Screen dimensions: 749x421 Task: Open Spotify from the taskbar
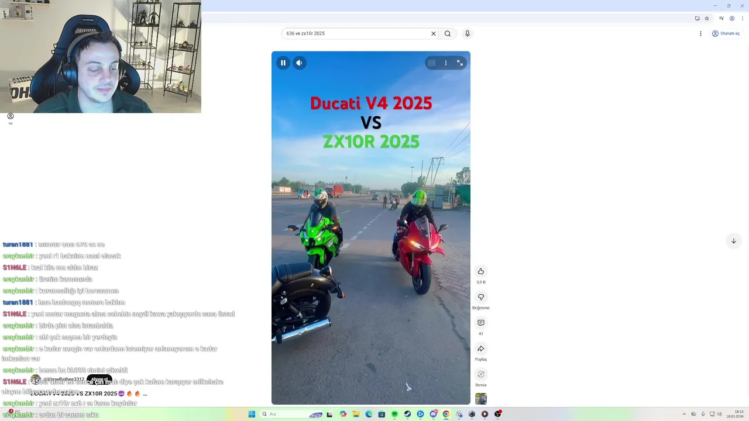394,414
